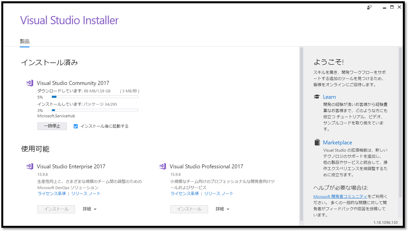Expand the 詳細 dropdown under Professional 2017
409x232 pixels.
(x=223, y=209)
